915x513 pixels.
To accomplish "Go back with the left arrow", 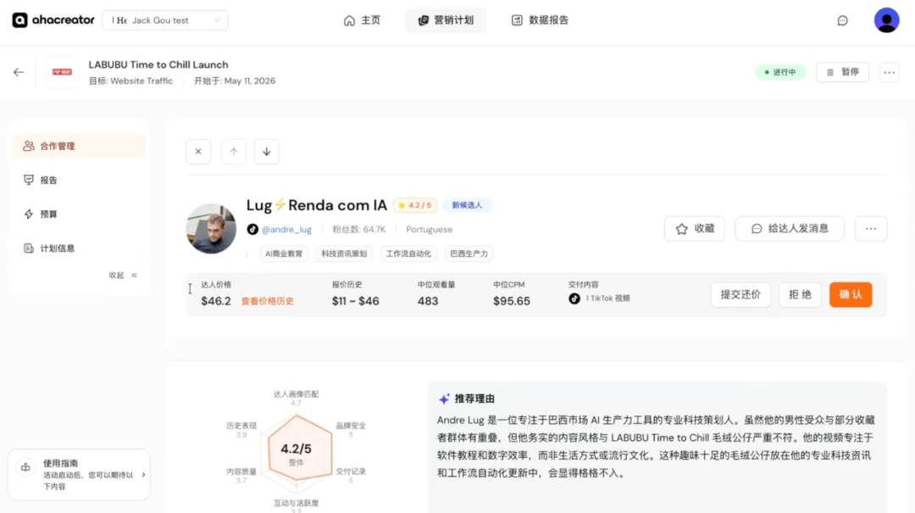I will [19, 72].
